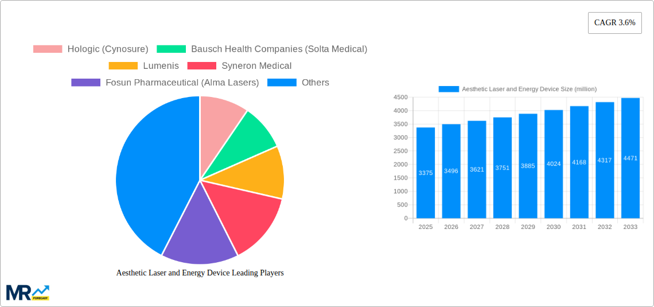Click the 1000 y-axis tick label
This screenshot has width=654, height=307.
pos(400,192)
